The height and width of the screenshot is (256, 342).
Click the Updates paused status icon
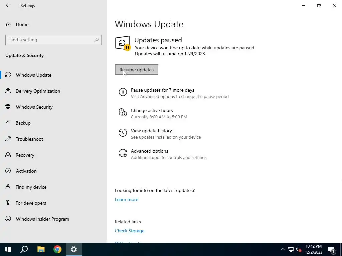tap(123, 43)
